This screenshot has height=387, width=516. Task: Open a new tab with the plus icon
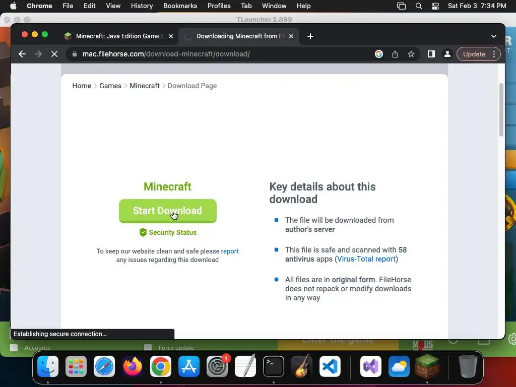pos(310,36)
